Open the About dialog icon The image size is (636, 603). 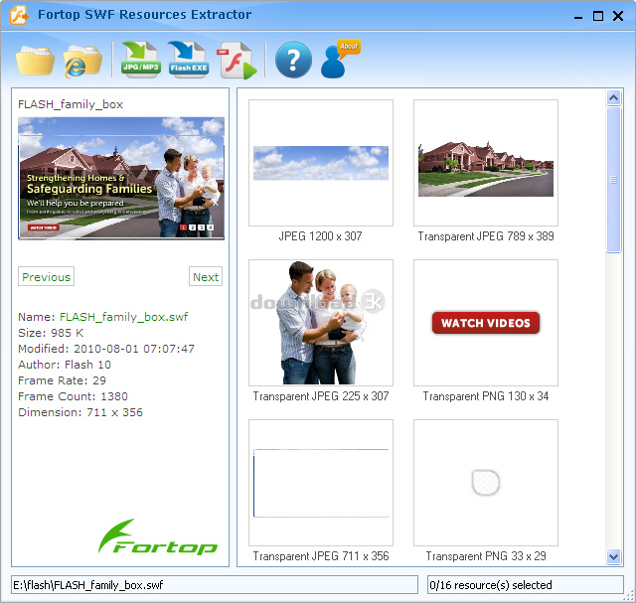(x=340, y=61)
